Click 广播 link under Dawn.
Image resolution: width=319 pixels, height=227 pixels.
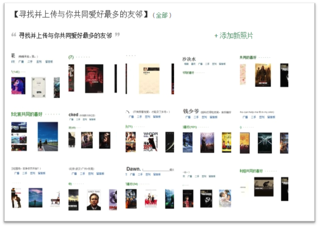132,174
